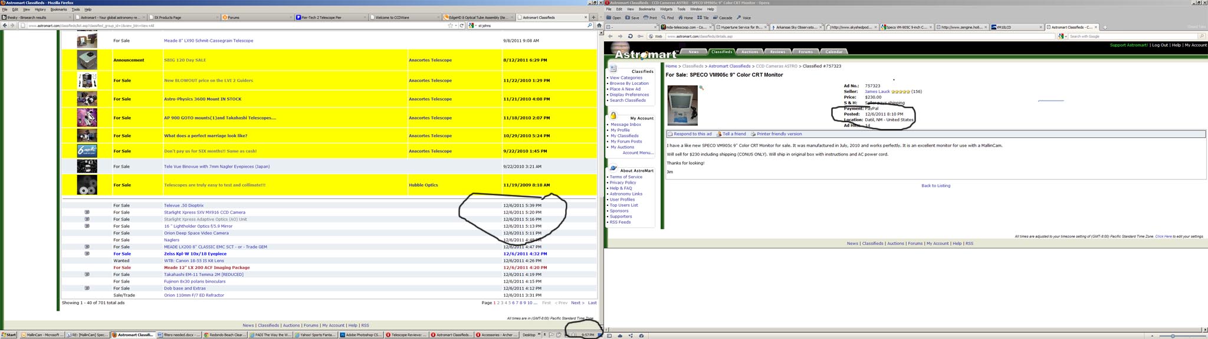Open 'Meade 12" LX 200 ACF Imaging Package' listing

(x=206, y=267)
